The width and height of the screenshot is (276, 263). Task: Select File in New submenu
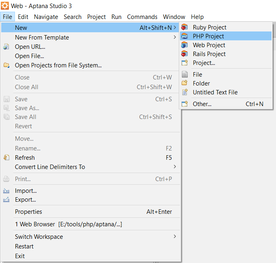pos(226,74)
